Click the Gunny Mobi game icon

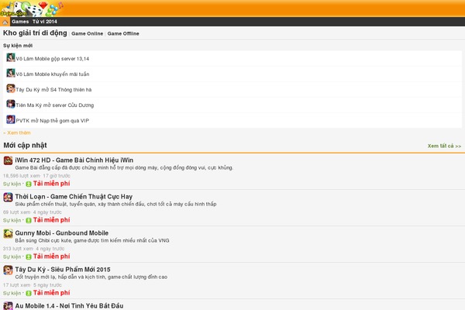pyautogui.click(x=8, y=233)
